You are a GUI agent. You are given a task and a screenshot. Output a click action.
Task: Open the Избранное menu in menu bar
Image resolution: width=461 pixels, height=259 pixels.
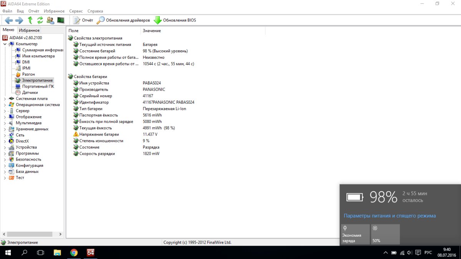(x=54, y=11)
